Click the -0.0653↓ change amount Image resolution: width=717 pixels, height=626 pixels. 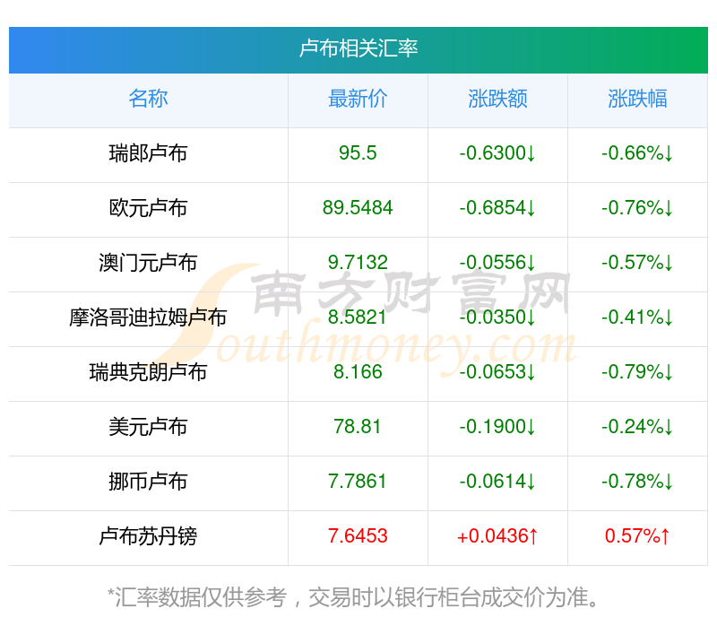[x=497, y=372]
